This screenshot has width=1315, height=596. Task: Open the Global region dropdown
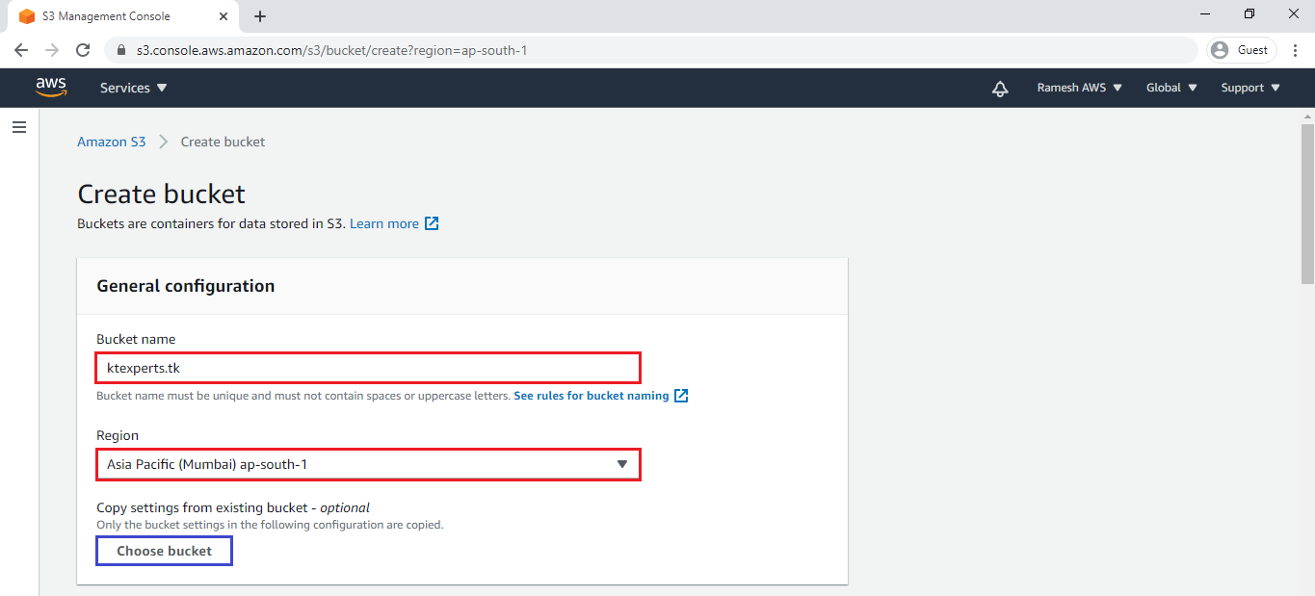click(1172, 88)
